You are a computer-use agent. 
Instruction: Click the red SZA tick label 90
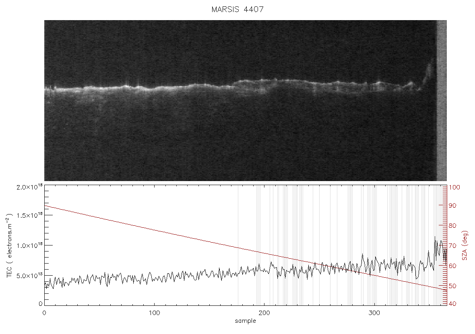(x=452, y=206)
